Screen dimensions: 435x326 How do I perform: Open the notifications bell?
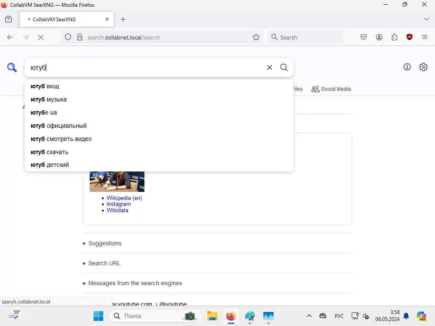click(406, 316)
